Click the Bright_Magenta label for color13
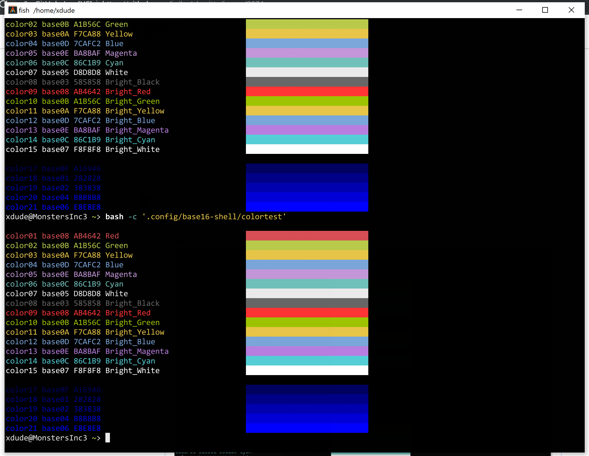Image resolution: width=589 pixels, height=456 pixels. (x=137, y=351)
